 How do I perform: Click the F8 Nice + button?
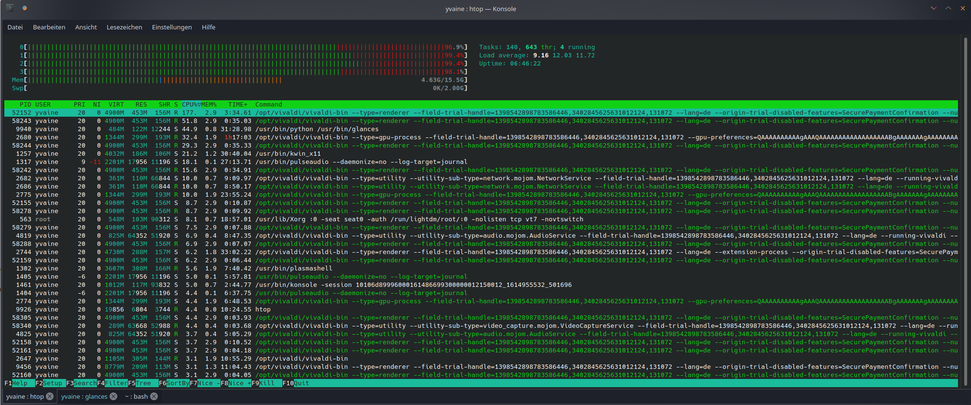pyautogui.click(x=236, y=383)
